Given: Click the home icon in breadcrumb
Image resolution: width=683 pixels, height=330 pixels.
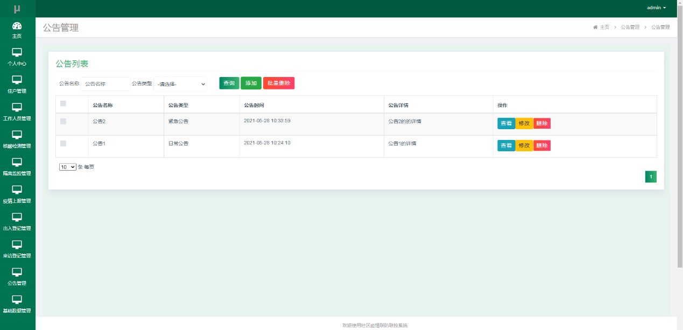Looking at the screenshot, I should pyautogui.click(x=595, y=27).
